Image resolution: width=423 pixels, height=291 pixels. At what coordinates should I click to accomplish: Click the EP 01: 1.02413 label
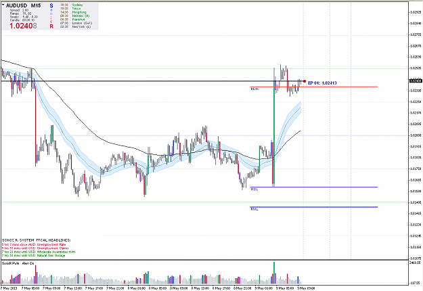(322, 83)
